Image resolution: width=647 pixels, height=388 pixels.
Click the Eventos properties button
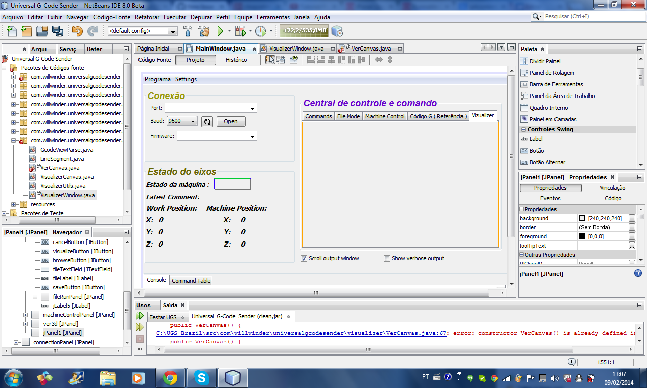550,198
